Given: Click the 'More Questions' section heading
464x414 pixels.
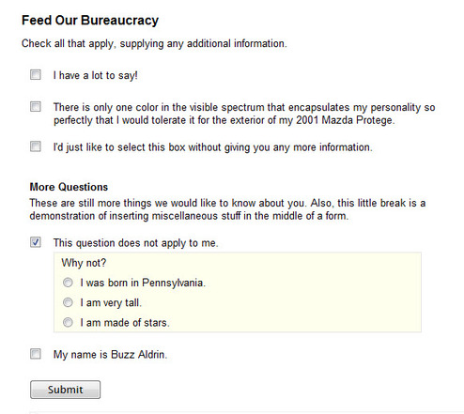Looking at the screenshot, I should point(69,187).
